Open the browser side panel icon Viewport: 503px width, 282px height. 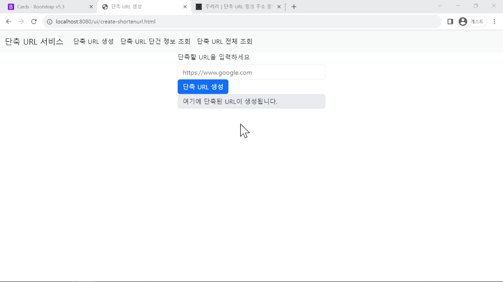pyautogui.click(x=450, y=22)
